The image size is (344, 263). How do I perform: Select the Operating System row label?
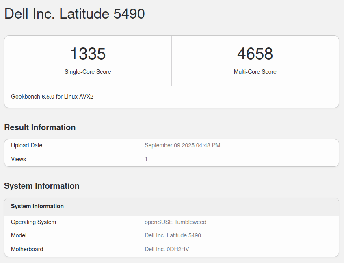tap(33, 222)
